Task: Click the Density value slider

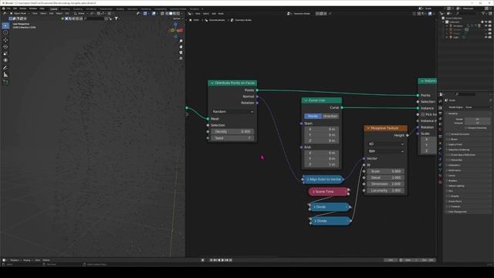Action: 232,131
